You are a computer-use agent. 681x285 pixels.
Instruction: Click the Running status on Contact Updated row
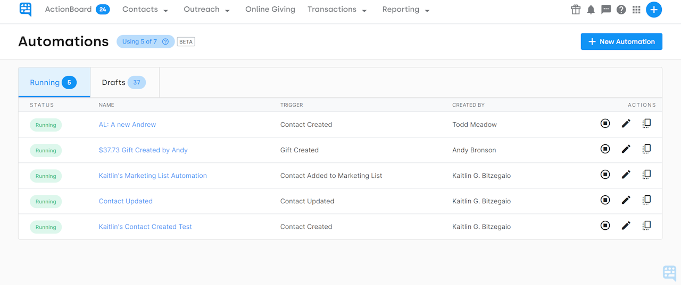46,202
